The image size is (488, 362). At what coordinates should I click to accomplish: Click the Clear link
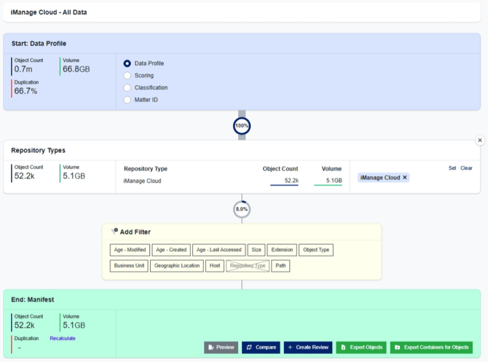(466, 168)
